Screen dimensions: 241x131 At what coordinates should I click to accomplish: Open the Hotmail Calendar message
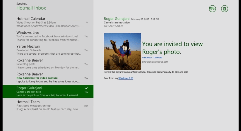[x=48, y=22]
